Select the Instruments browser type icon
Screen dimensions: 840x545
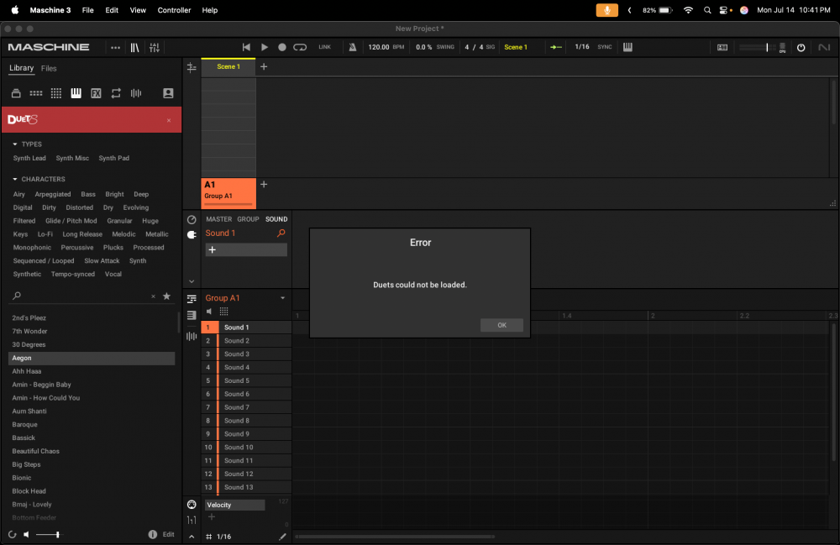click(x=76, y=93)
